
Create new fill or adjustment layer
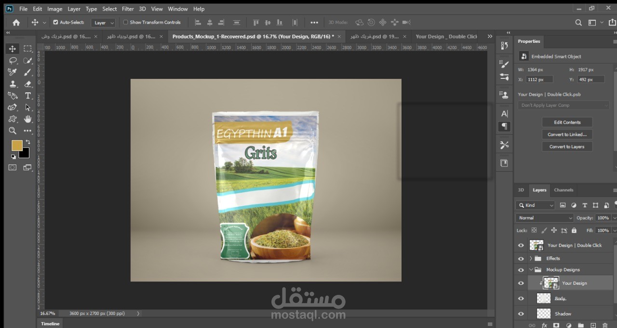(x=569, y=326)
